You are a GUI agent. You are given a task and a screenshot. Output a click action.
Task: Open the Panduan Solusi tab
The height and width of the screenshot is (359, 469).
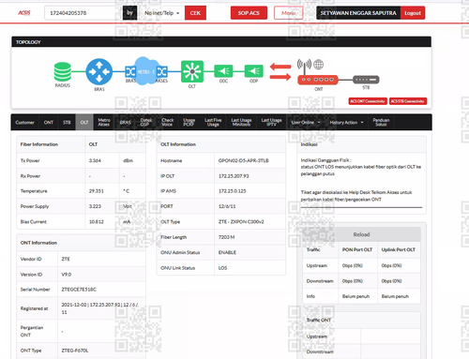(381, 122)
